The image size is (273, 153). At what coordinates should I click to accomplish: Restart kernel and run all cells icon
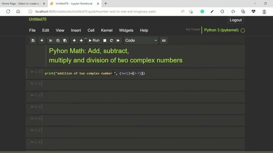tap(118, 40)
